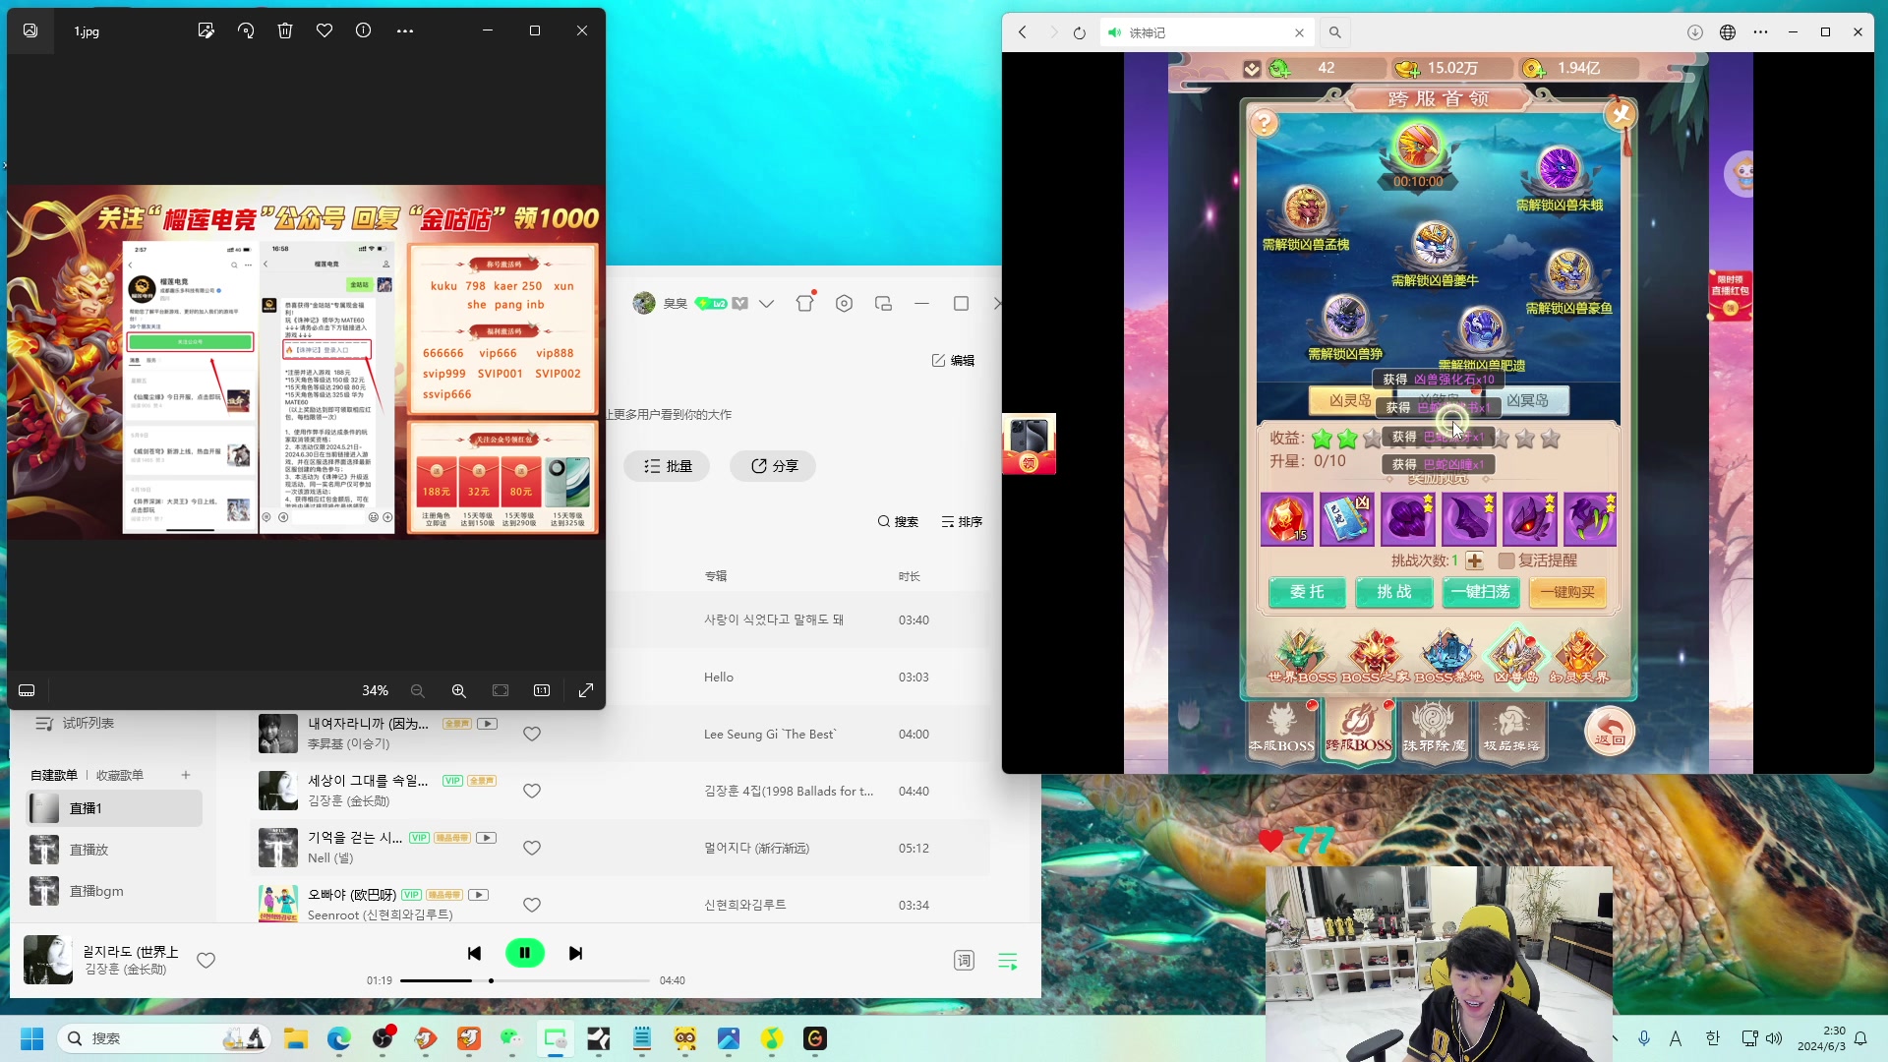Viewport: 1888px width, 1062px height.
Task: Play the MV for 오빠야
Action: (x=479, y=895)
